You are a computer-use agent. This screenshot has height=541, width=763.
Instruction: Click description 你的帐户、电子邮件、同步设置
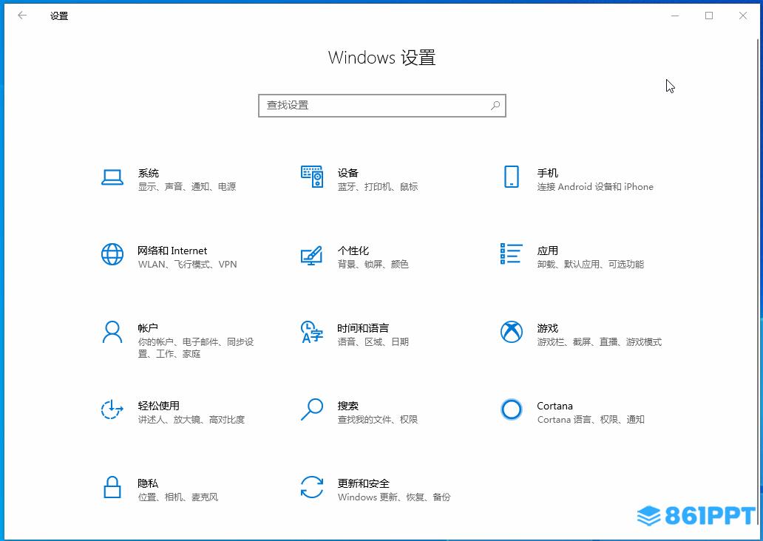196,348
